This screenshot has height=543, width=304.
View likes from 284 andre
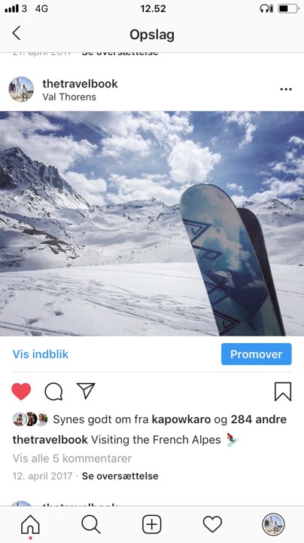pos(258,419)
